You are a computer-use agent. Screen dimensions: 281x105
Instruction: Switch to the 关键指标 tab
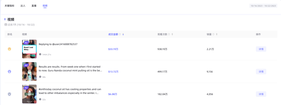pos(9,6)
